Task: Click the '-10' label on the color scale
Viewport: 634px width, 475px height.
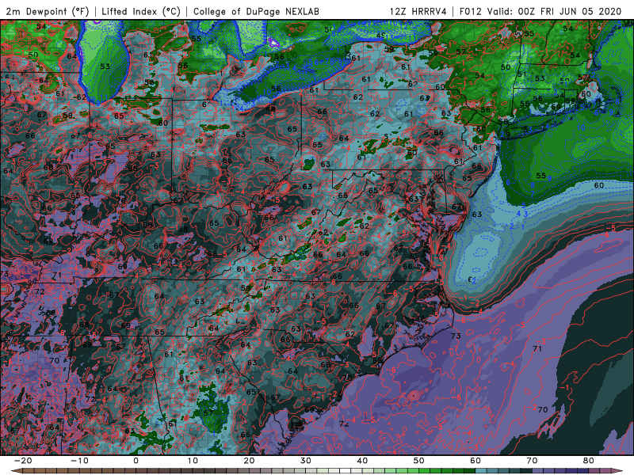Action: click(79, 461)
